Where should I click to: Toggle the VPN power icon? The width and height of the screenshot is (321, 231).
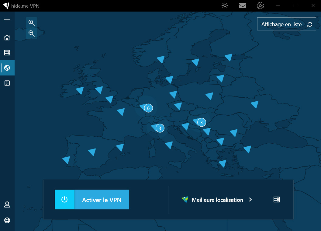(x=64, y=200)
